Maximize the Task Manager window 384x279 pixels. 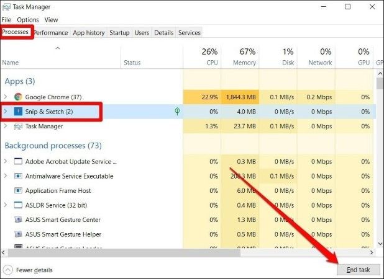[347, 7]
